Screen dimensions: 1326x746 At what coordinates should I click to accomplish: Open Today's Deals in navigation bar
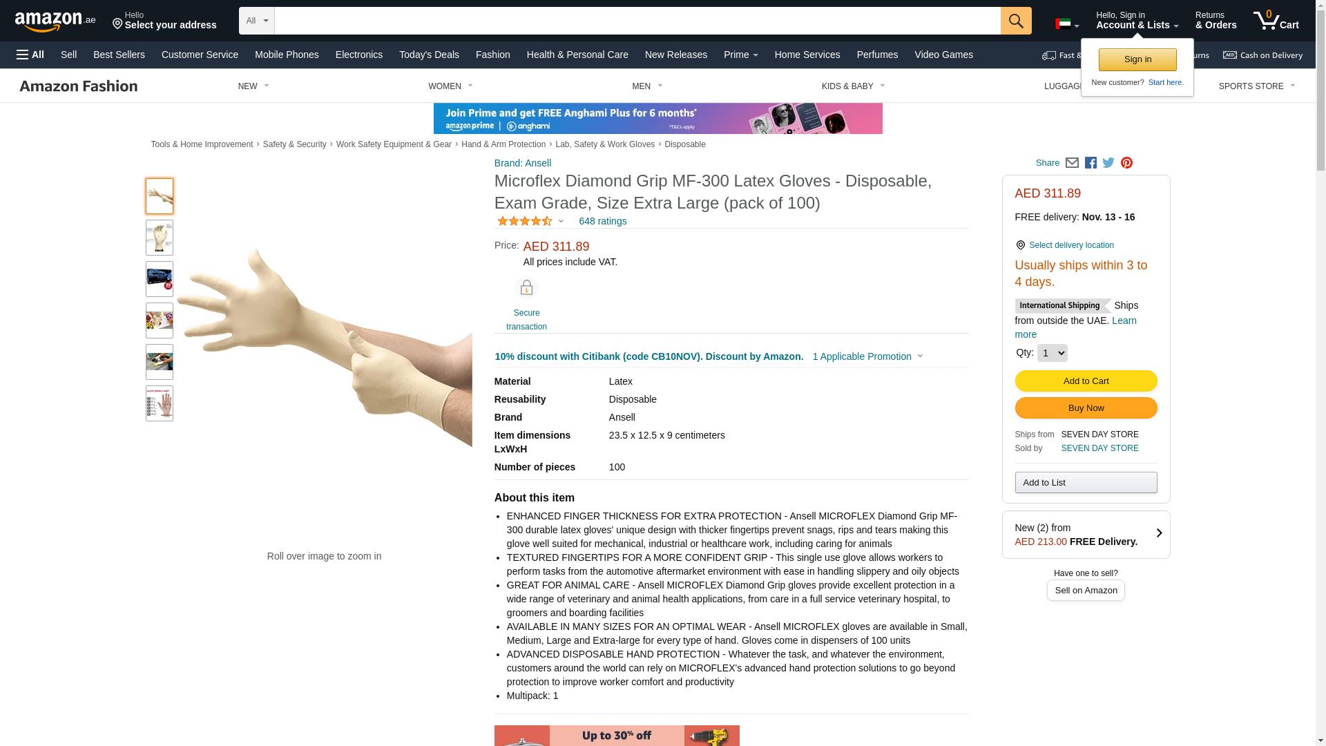coord(429,55)
